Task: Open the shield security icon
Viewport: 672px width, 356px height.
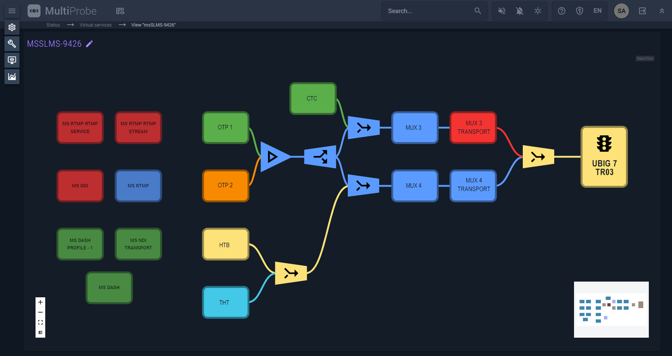Action: [x=580, y=11]
